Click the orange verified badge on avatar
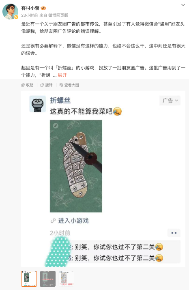 [x=16, y=17]
